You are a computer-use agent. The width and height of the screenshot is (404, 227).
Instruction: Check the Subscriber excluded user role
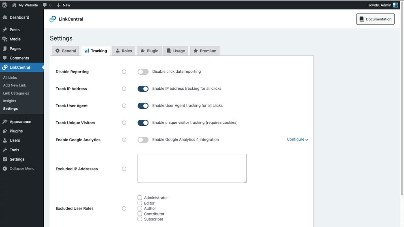coord(140,219)
